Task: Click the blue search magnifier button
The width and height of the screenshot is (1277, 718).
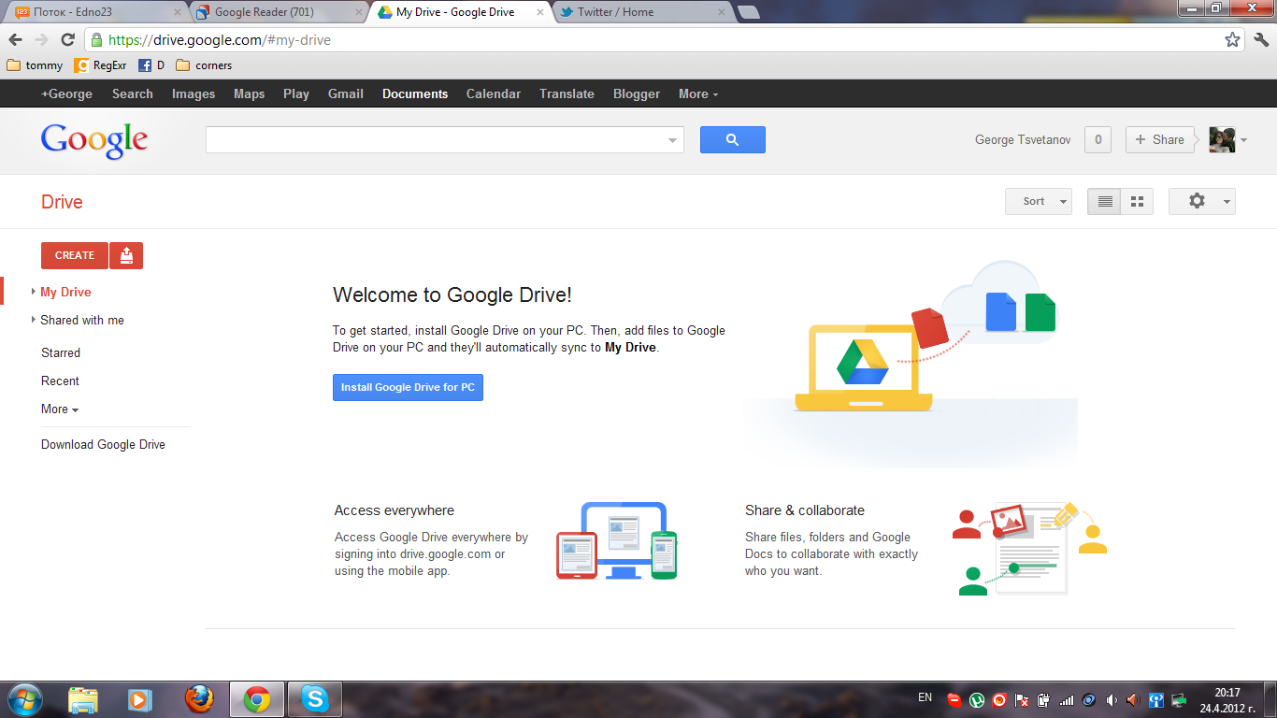Action: (x=733, y=139)
